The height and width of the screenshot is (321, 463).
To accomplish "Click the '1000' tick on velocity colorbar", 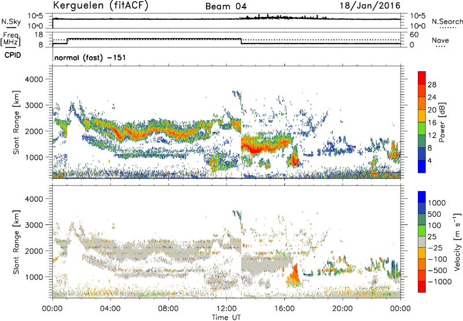I will [x=436, y=203].
